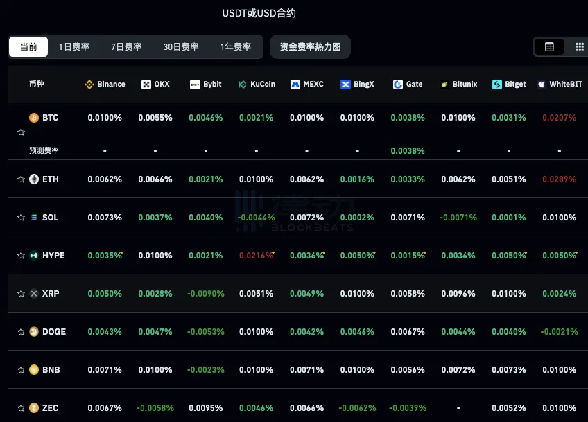Click the KuCoin column header label

263,85
